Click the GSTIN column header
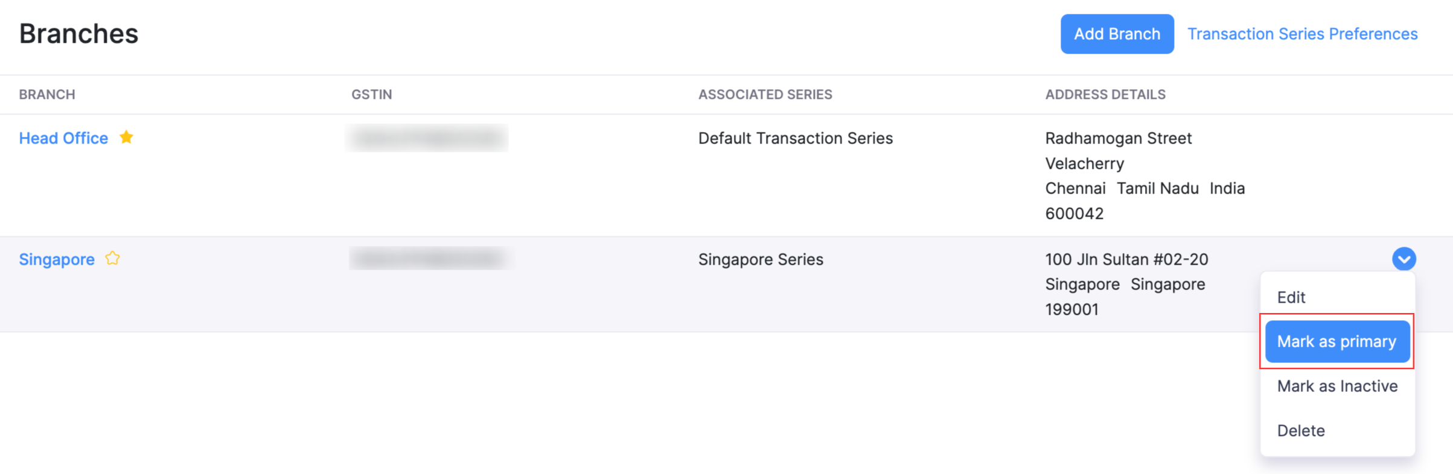Image resolution: width=1453 pixels, height=474 pixels. pyautogui.click(x=372, y=95)
